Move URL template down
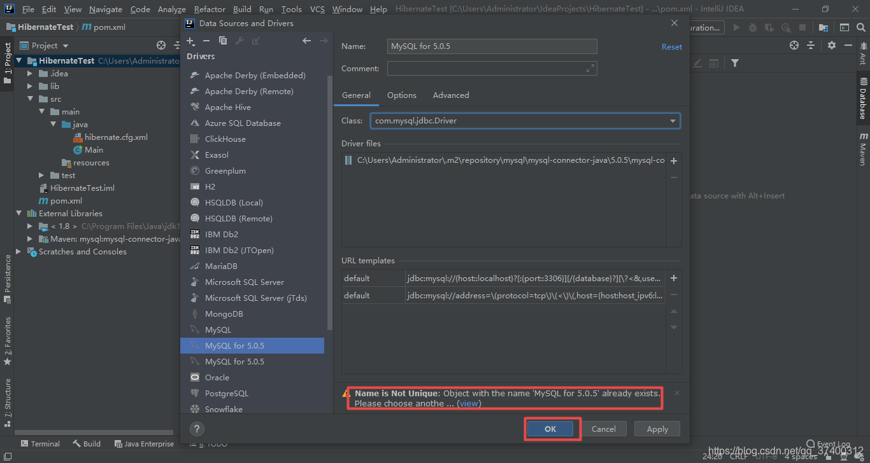The width and height of the screenshot is (870, 463). pos(674,328)
